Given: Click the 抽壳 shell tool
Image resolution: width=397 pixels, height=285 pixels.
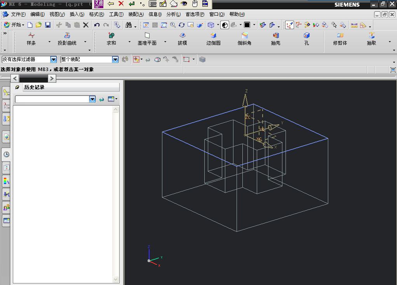Looking at the screenshot, I should (x=275, y=39).
